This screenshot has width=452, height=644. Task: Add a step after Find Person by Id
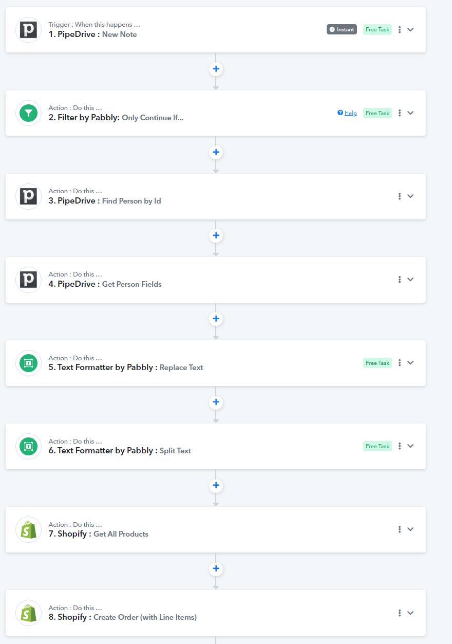coord(216,235)
